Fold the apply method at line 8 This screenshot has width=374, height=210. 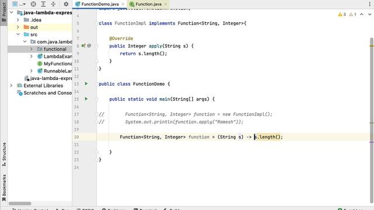(x=96, y=46)
